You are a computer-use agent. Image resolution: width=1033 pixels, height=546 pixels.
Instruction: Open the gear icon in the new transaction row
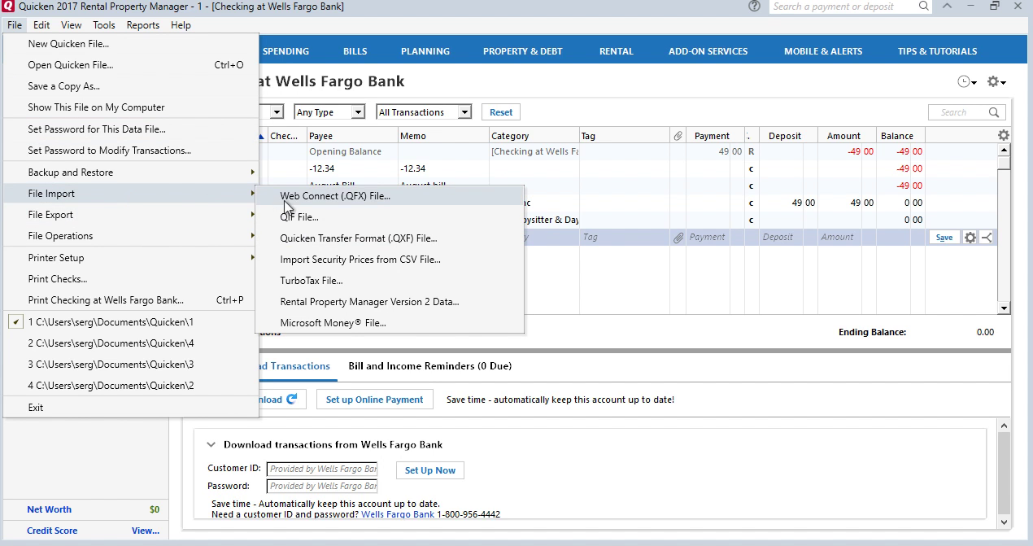pyautogui.click(x=970, y=238)
